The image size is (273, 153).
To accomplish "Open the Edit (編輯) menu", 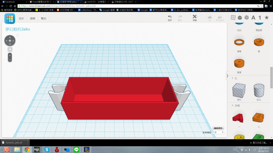I will [33, 18].
